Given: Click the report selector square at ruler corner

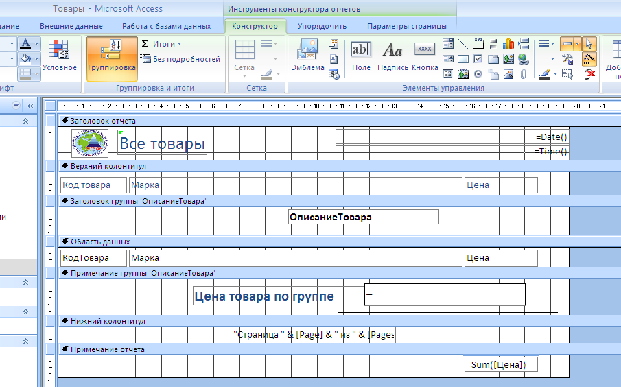Looking at the screenshot, I should coord(50,106).
